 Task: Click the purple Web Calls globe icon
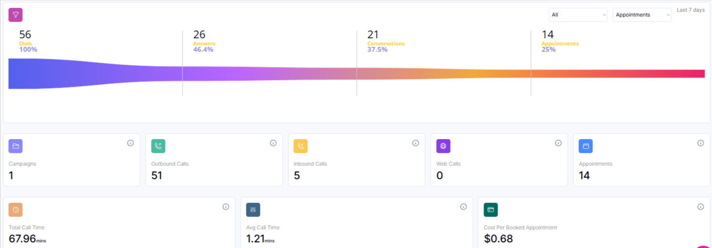(x=443, y=146)
